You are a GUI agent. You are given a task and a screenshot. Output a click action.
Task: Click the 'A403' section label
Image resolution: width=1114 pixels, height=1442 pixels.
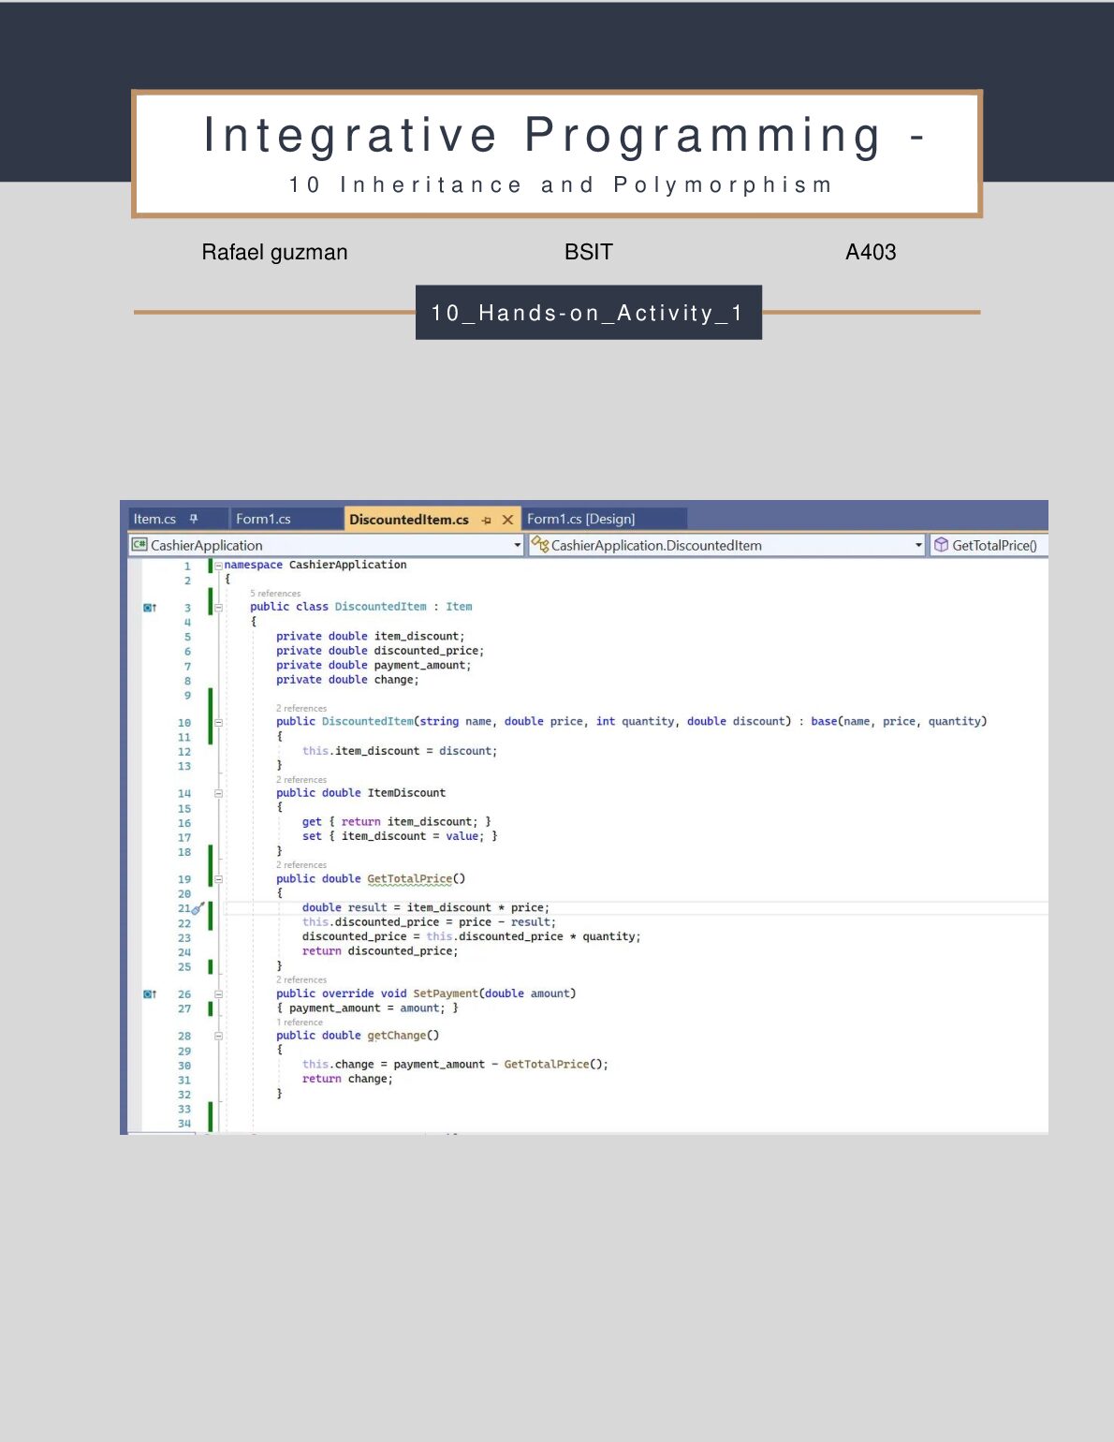pos(871,252)
